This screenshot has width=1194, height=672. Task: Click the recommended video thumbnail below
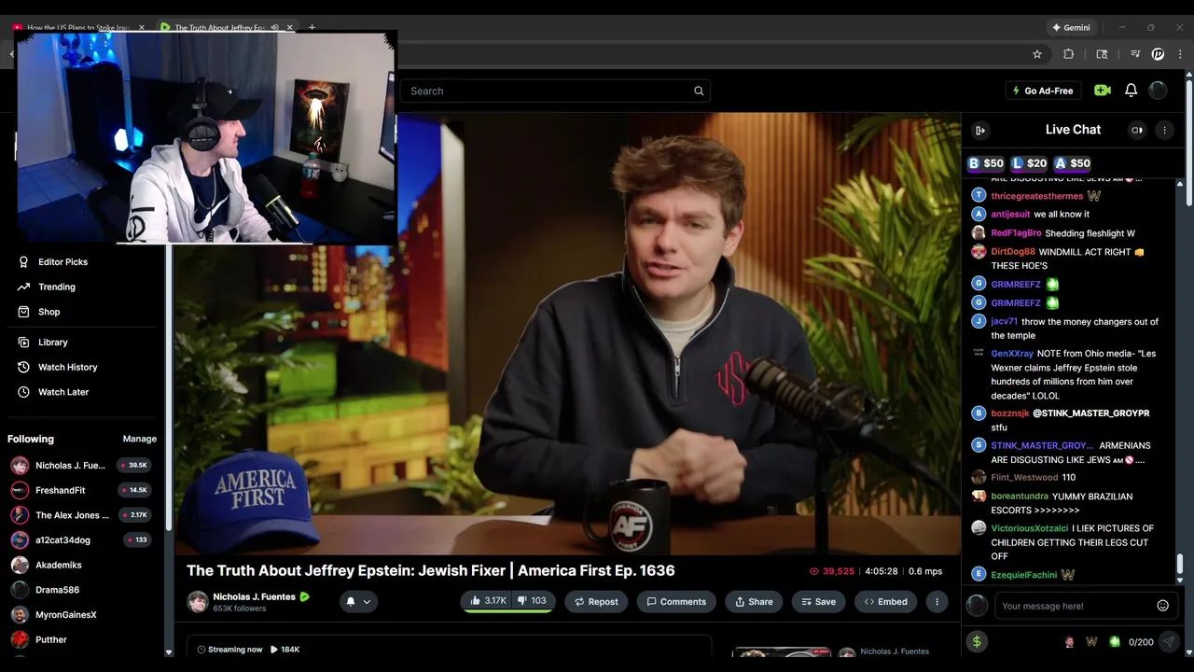[x=782, y=651]
